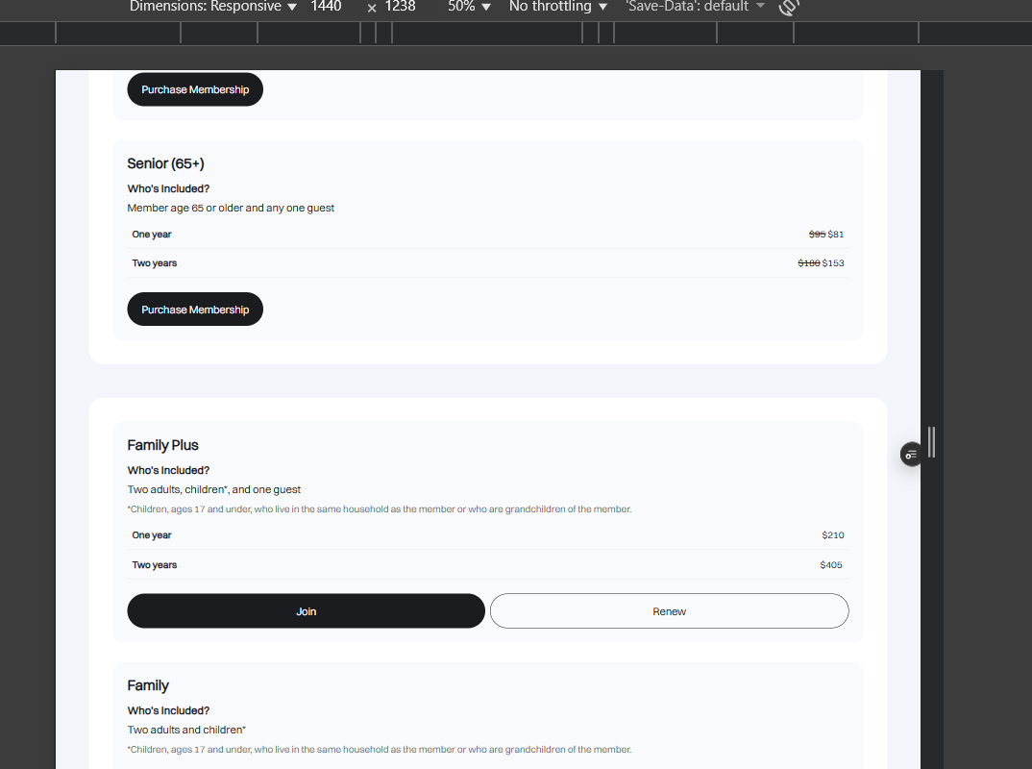Viewport: 1032px width, 769px height.
Task: Edit the viewport height field showing 1238
Action: click(400, 7)
